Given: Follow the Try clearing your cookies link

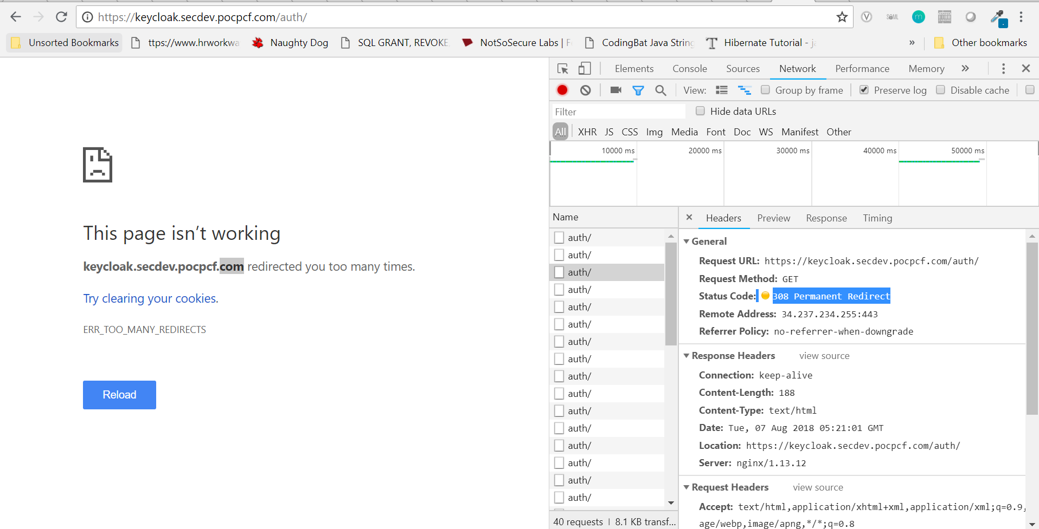Looking at the screenshot, I should click(x=150, y=298).
